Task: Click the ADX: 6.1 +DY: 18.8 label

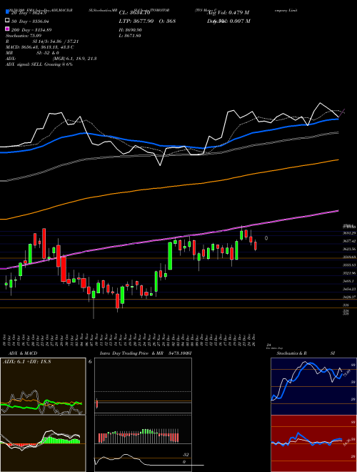Action: coord(26,362)
